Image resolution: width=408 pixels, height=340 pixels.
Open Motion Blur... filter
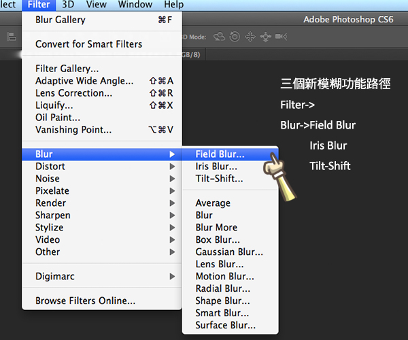point(231,277)
